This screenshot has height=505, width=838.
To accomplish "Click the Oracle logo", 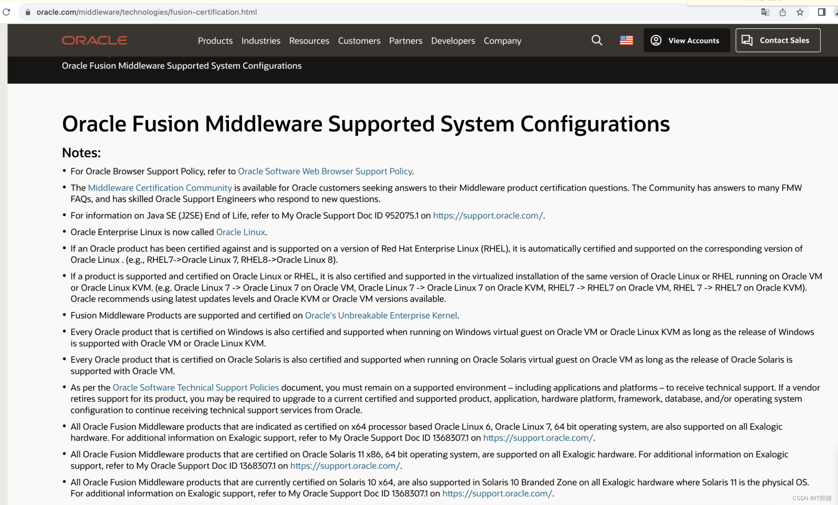I will 95,41.
